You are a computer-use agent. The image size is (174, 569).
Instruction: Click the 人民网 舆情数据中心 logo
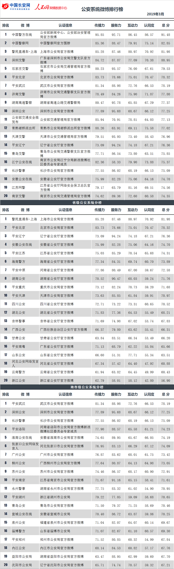click(x=51, y=7)
